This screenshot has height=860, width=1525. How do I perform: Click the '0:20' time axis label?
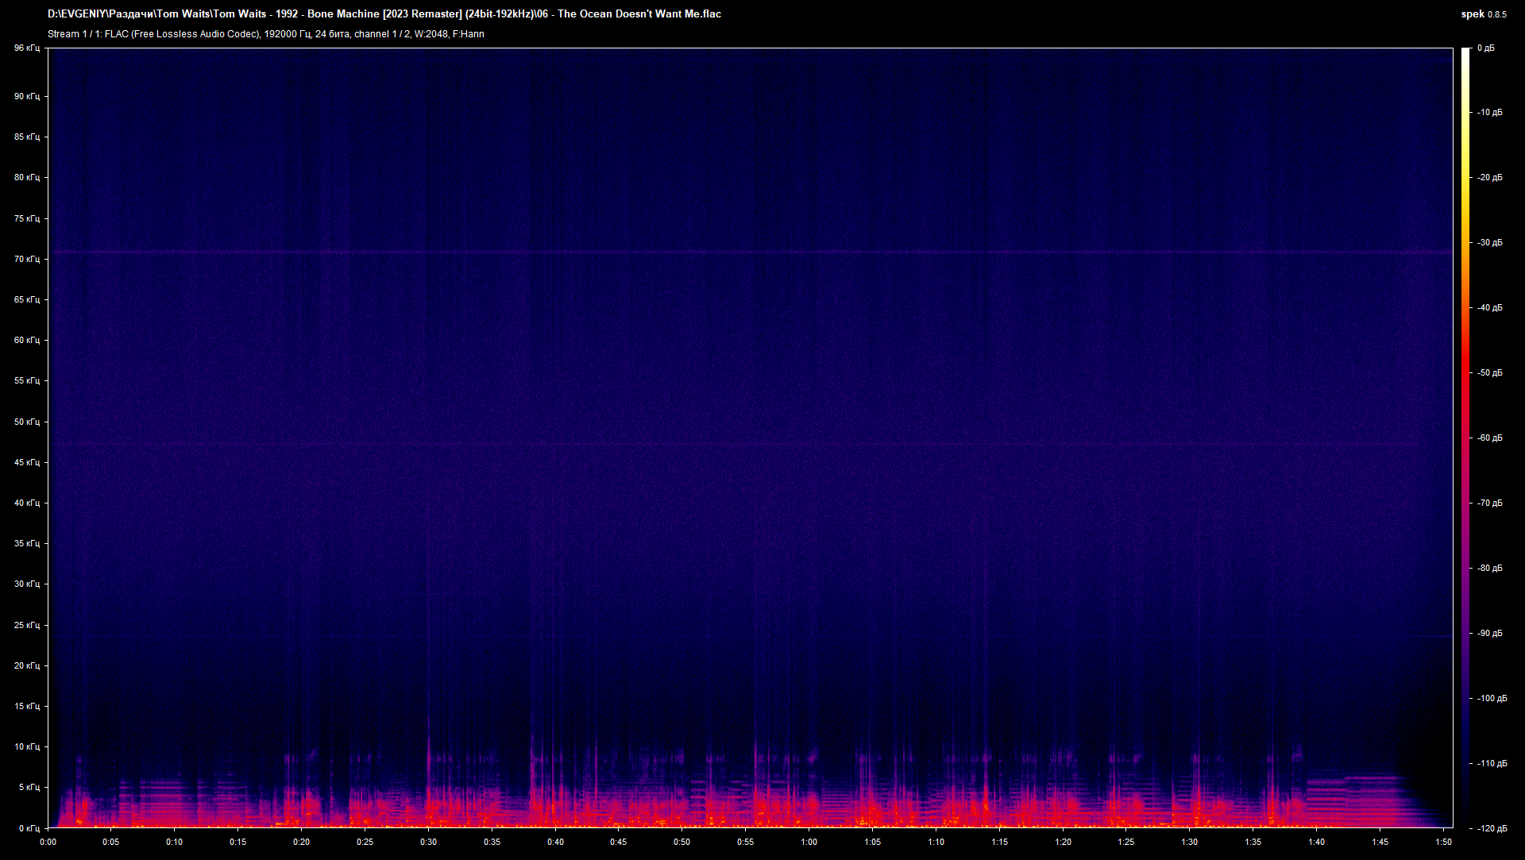302,843
